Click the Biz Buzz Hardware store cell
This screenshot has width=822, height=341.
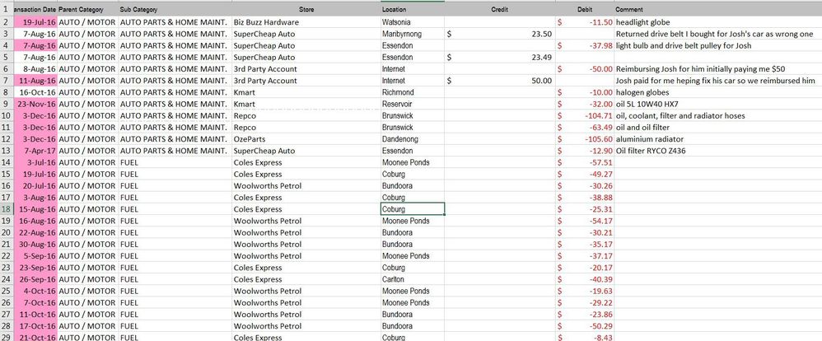coord(306,22)
